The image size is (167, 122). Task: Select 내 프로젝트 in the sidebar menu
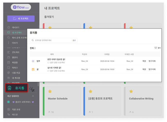(x=17, y=33)
